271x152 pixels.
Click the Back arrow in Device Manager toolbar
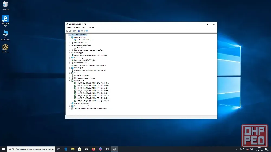click(67, 31)
